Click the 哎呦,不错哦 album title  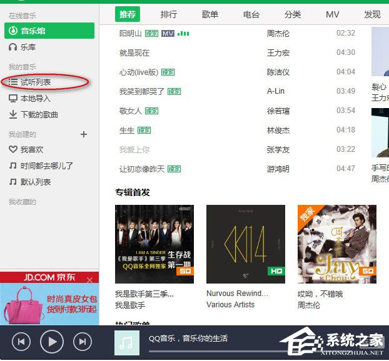coord(320,294)
